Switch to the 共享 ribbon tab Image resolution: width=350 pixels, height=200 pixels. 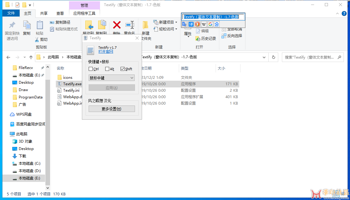[44, 13]
